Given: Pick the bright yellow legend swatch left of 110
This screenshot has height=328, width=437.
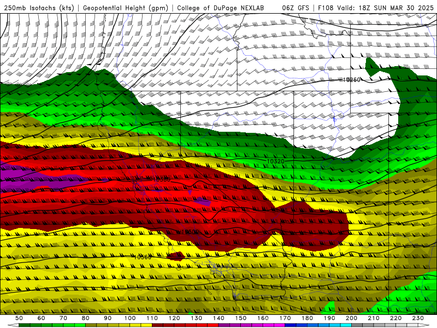Looking at the screenshot, I should pyautogui.click(x=146, y=325).
